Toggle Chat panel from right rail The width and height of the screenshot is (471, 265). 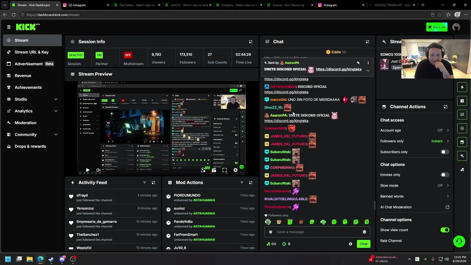point(462,114)
